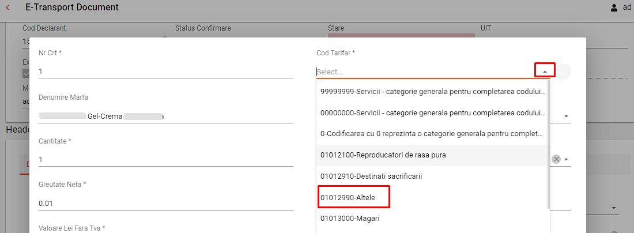Collapse the Cod Tarifar dropdown arrow
The width and height of the screenshot is (634, 233).
point(545,71)
